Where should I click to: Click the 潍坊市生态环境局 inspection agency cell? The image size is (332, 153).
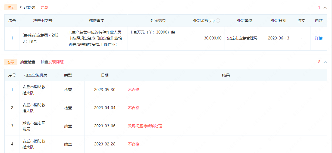coord(34,126)
